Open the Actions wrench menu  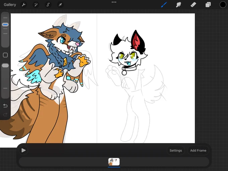tap(23, 5)
